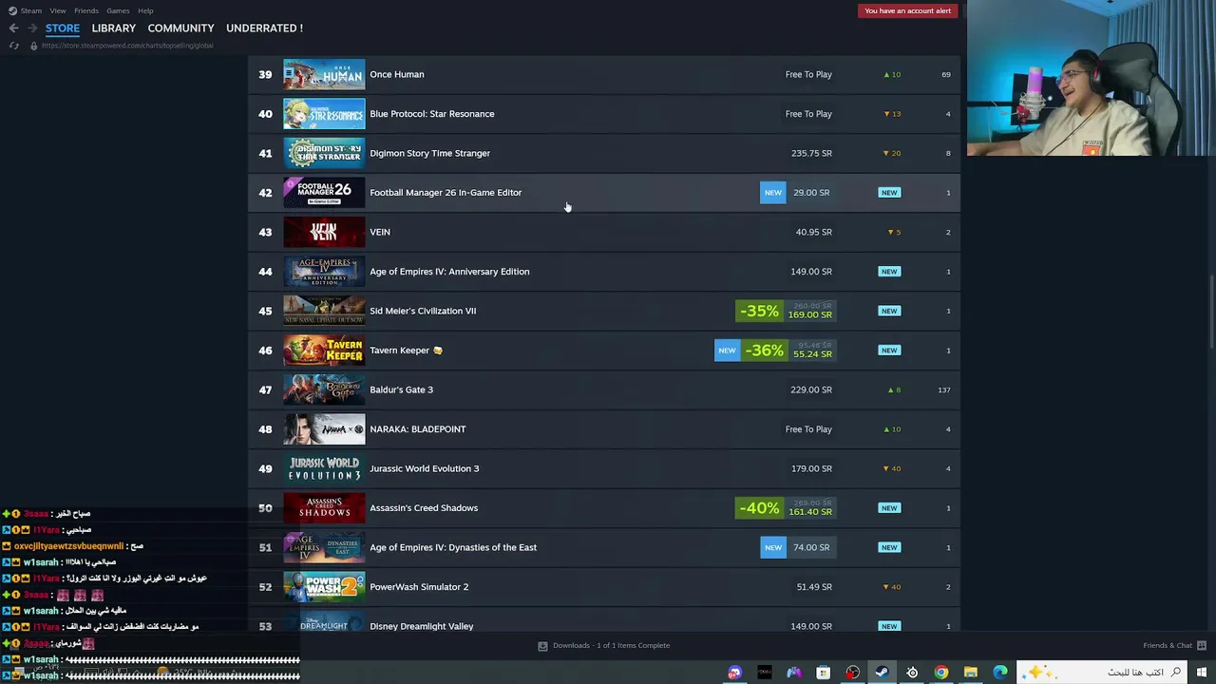Open Microsoft Edge from the taskbar
Screen dimensions: 1216x684
[999, 673]
